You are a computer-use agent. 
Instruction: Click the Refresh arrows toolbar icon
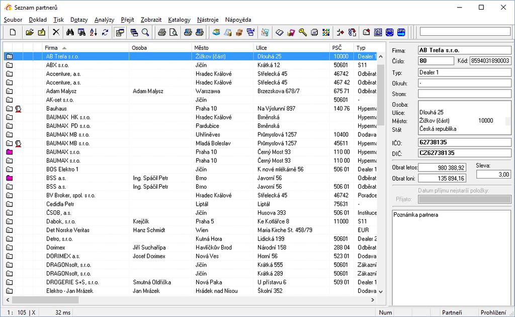point(105,32)
